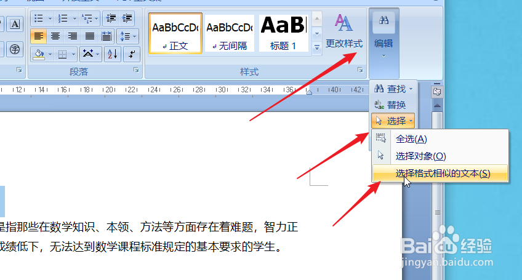Open paragraph dialog launcher

pyautogui.click(x=136, y=70)
